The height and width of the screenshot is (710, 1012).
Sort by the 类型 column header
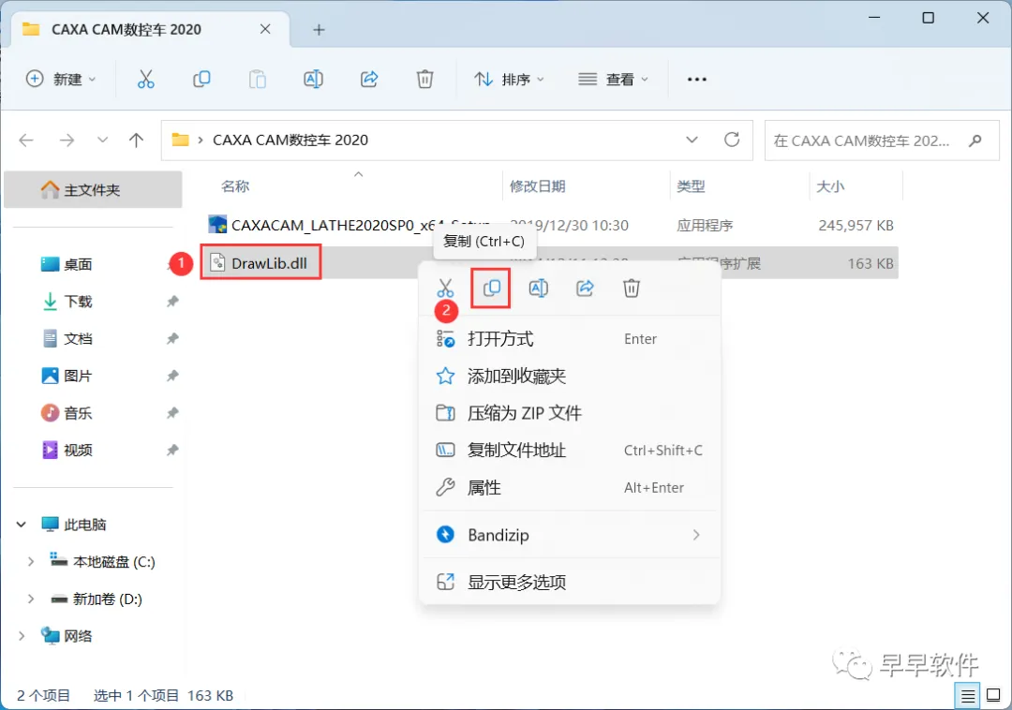[x=691, y=186]
